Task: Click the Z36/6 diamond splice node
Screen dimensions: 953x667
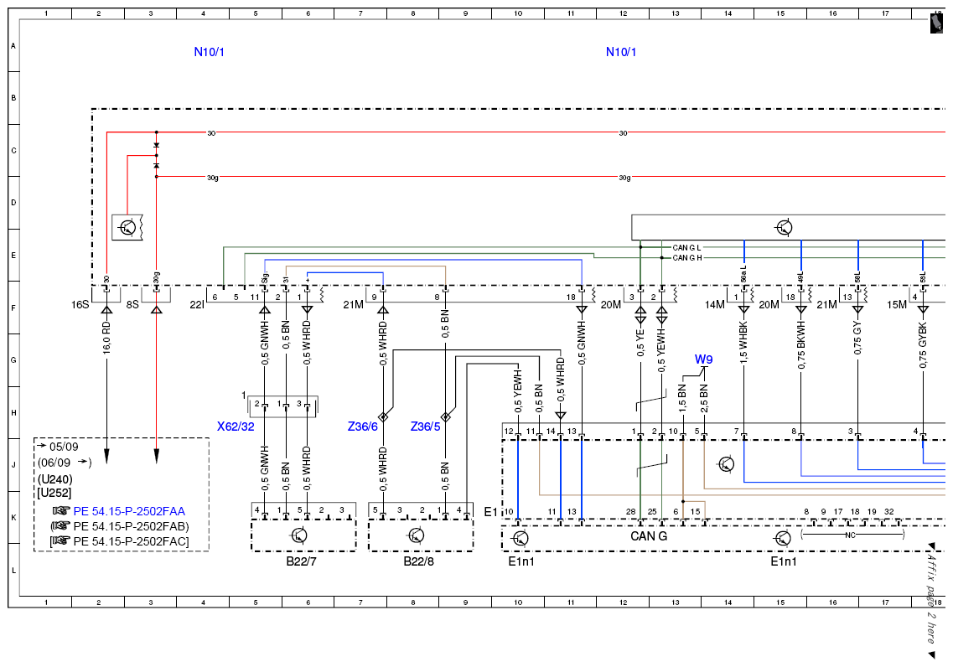Action: (x=383, y=416)
